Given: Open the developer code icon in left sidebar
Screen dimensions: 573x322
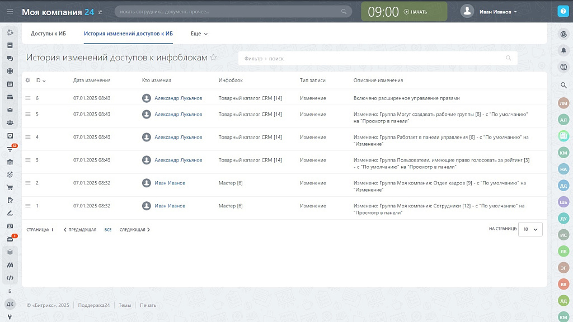Looking at the screenshot, I should (10, 278).
